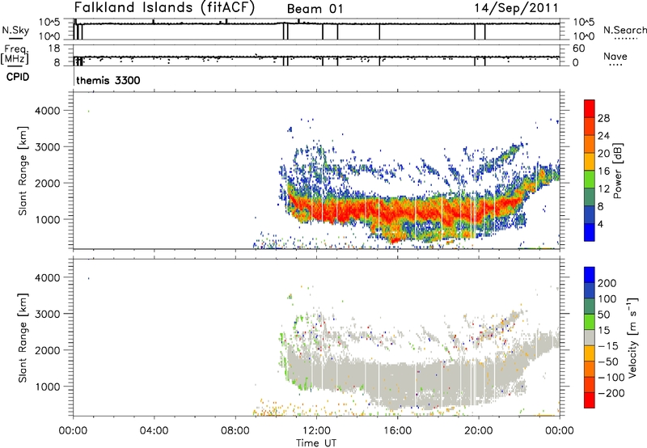Click the '4' power colorbar tick

[600, 224]
